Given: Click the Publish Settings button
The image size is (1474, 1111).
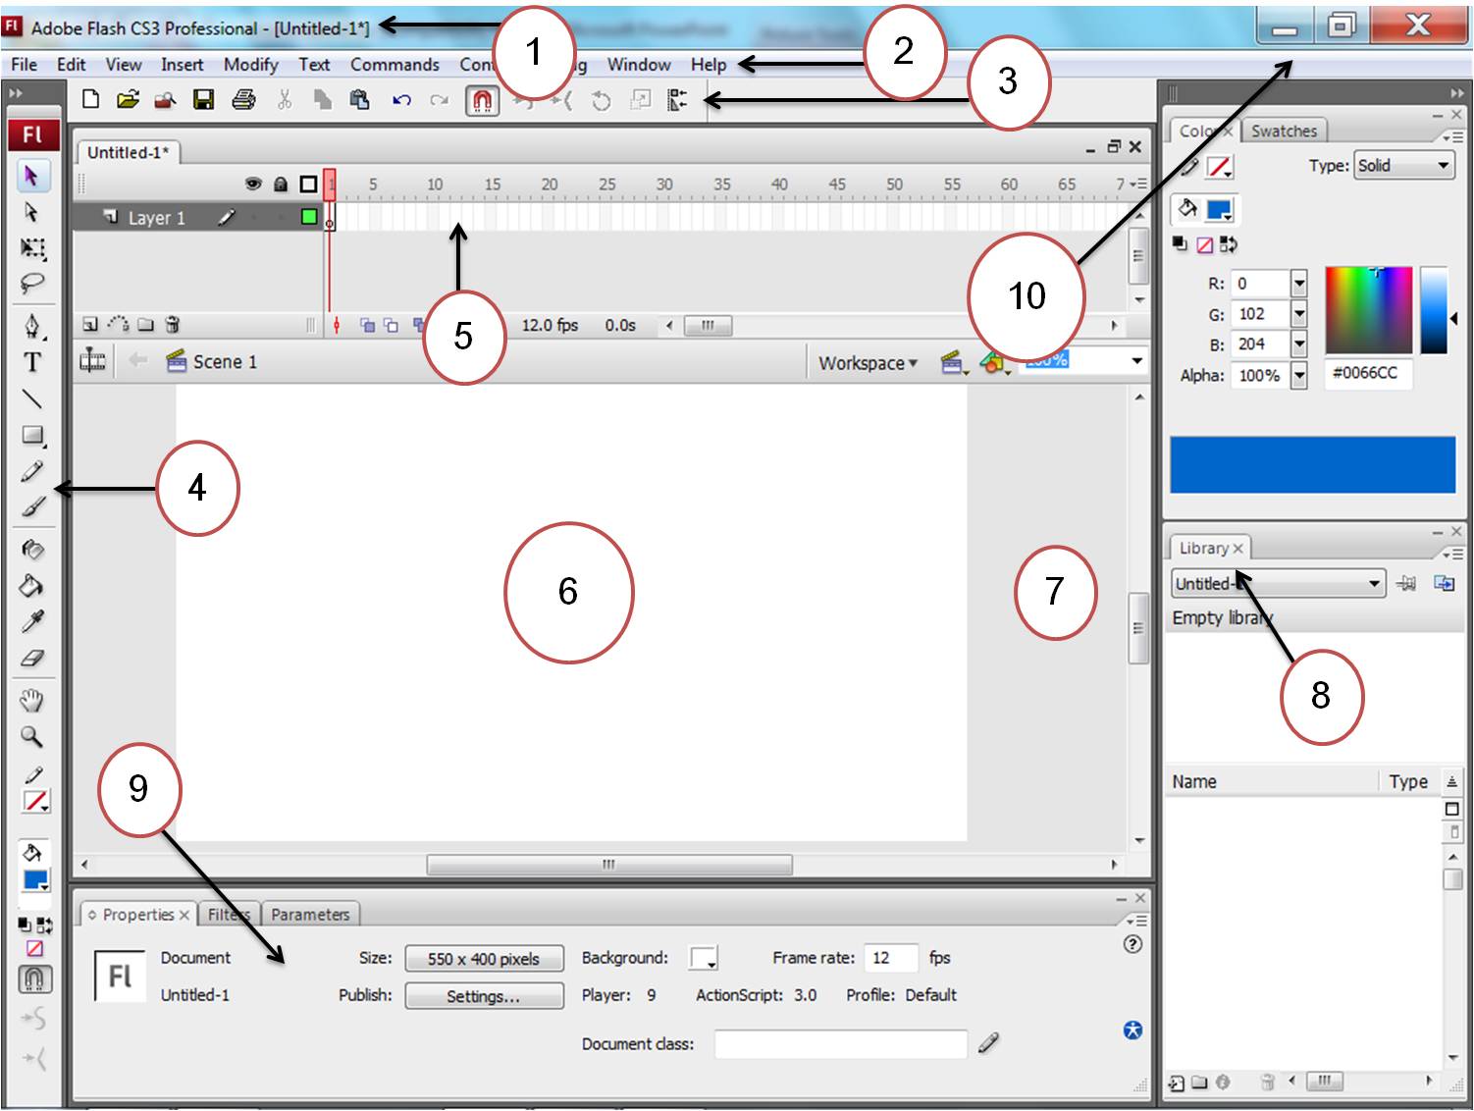Looking at the screenshot, I should point(483,995).
